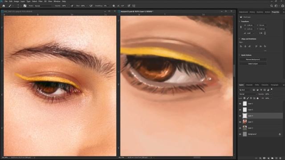Add a layer style with fx icon
This screenshot has width=285, height=160.
(x=260, y=158)
